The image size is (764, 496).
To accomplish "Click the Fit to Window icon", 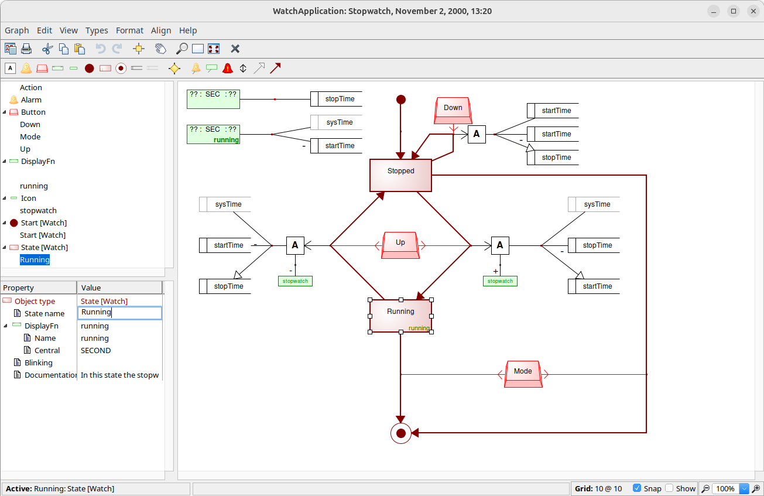I will coord(214,49).
